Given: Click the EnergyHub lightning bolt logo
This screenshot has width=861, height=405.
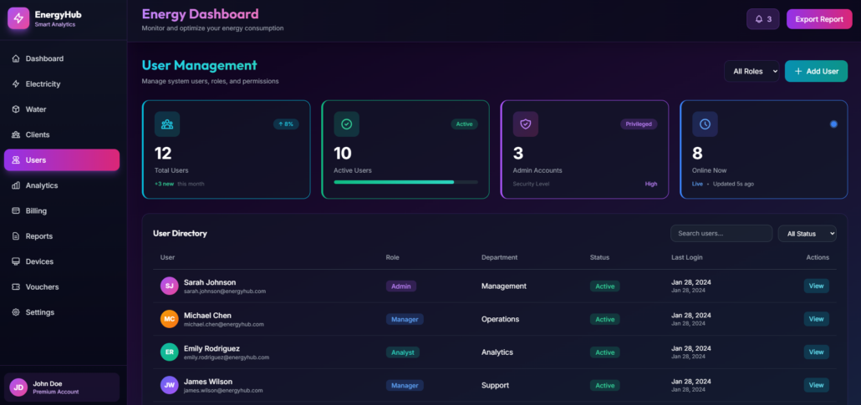Looking at the screenshot, I should 18,18.
